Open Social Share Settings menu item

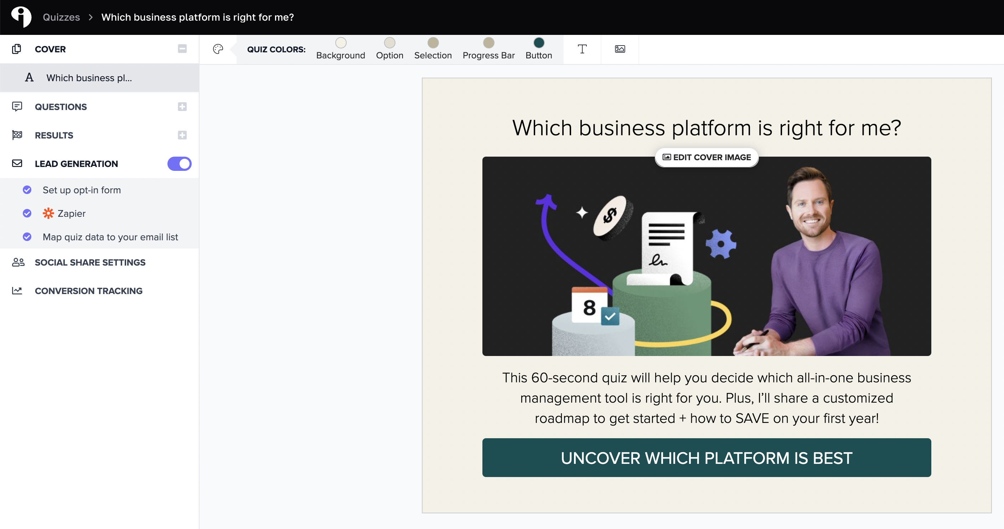pyautogui.click(x=90, y=262)
